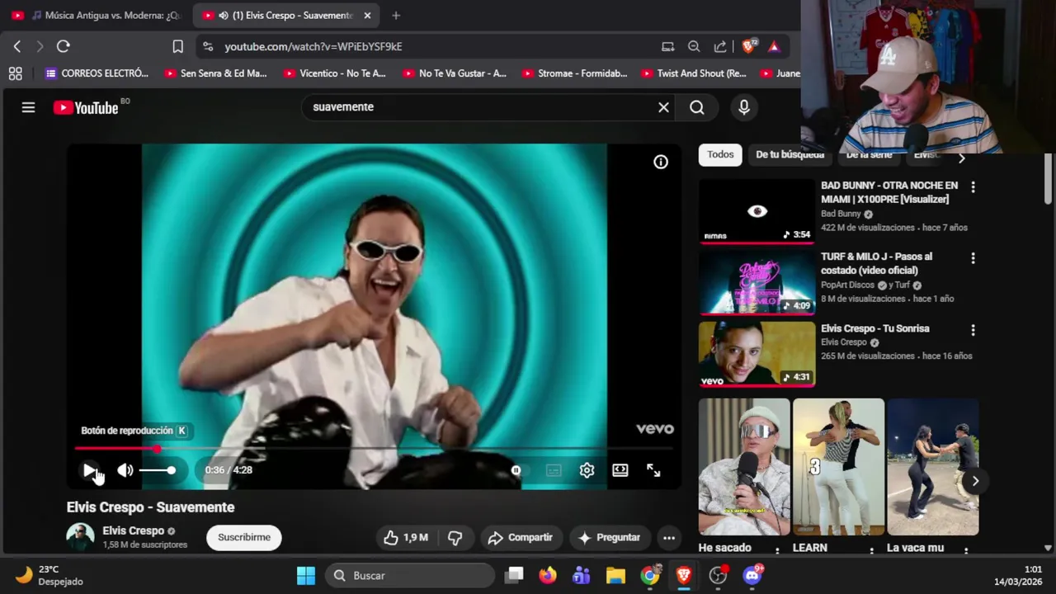Mute the video with the speaker icon
The image size is (1056, 594).
tap(125, 470)
